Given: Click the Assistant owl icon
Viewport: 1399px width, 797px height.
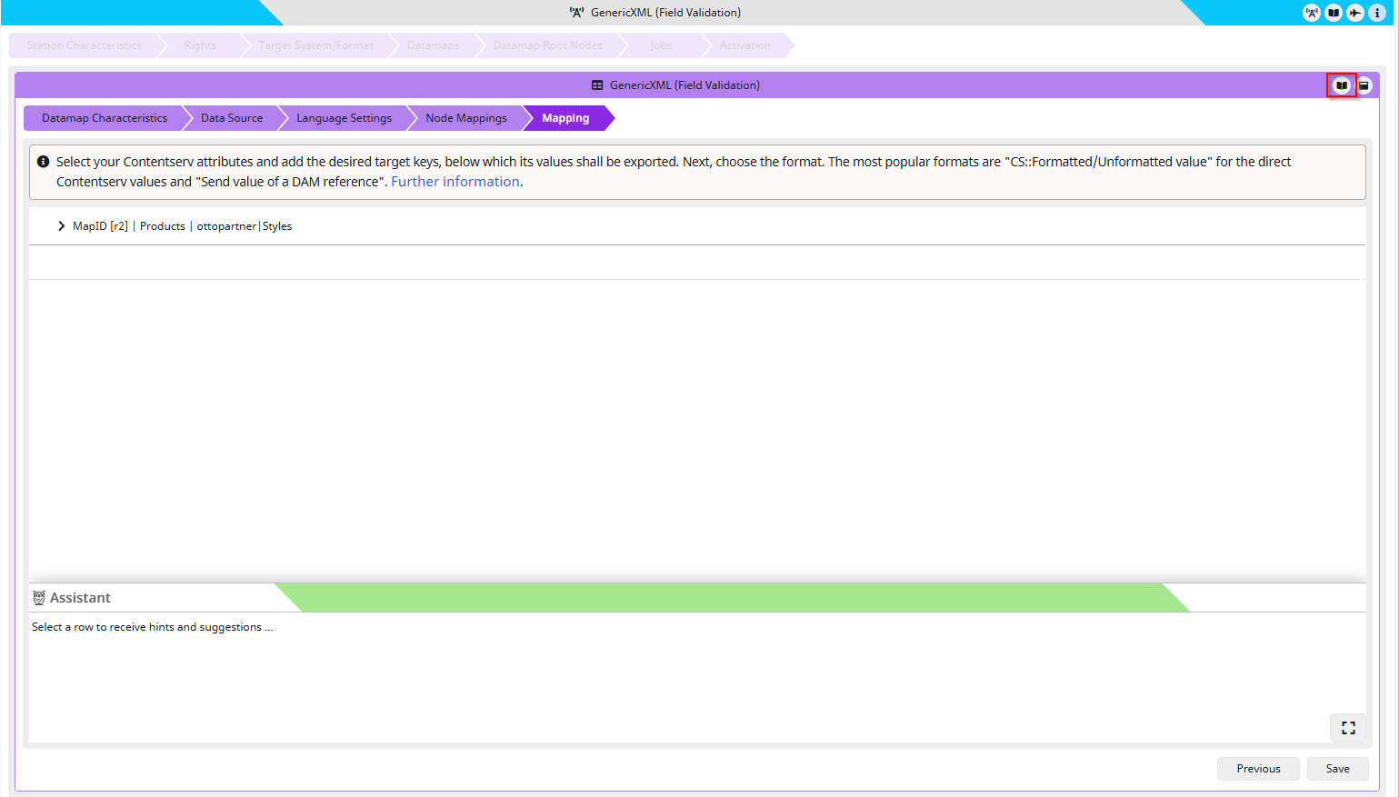Looking at the screenshot, I should point(39,598).
